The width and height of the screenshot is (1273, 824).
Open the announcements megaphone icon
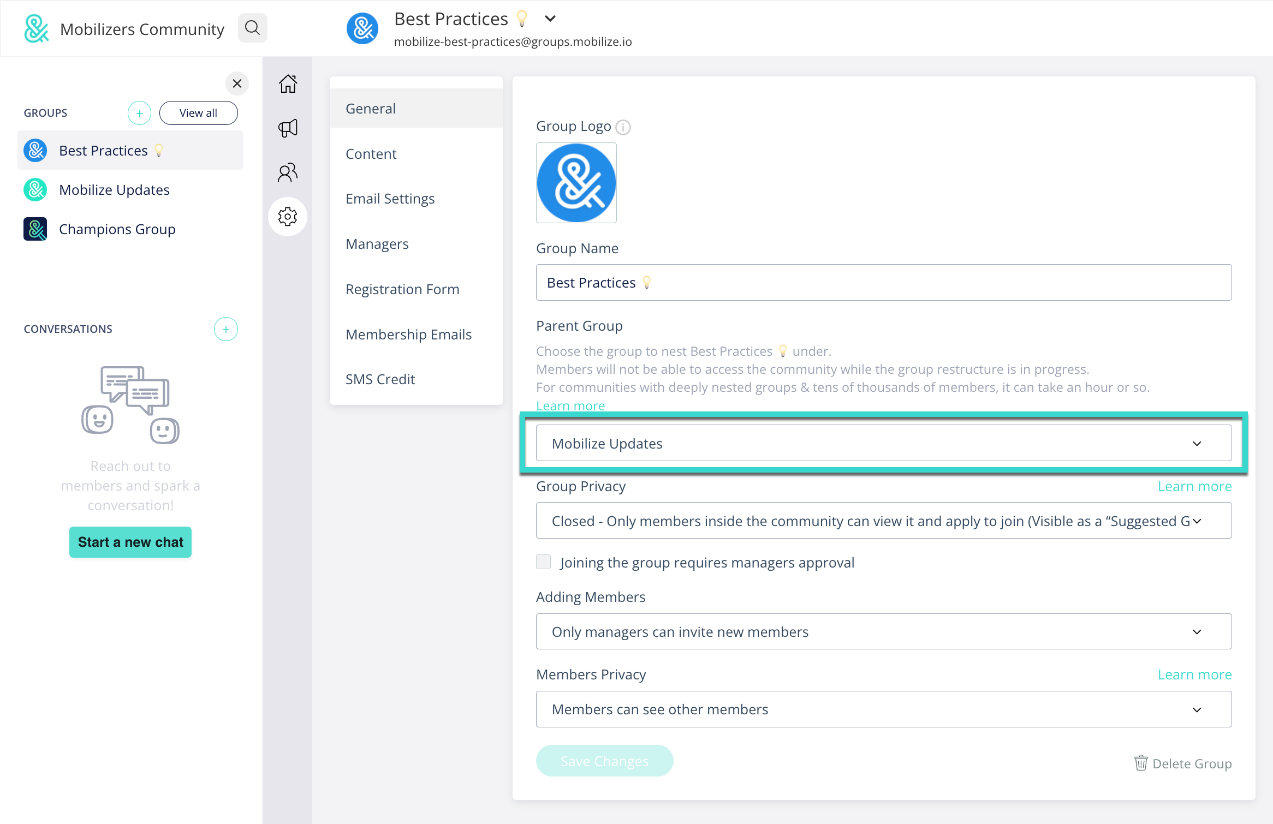pyautogui.click(x=288, y=128)
